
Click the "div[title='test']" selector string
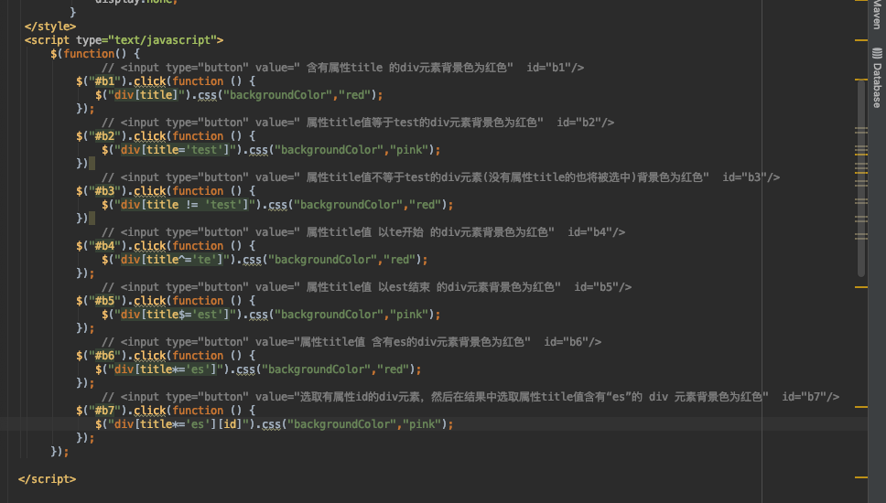point(175,150)
